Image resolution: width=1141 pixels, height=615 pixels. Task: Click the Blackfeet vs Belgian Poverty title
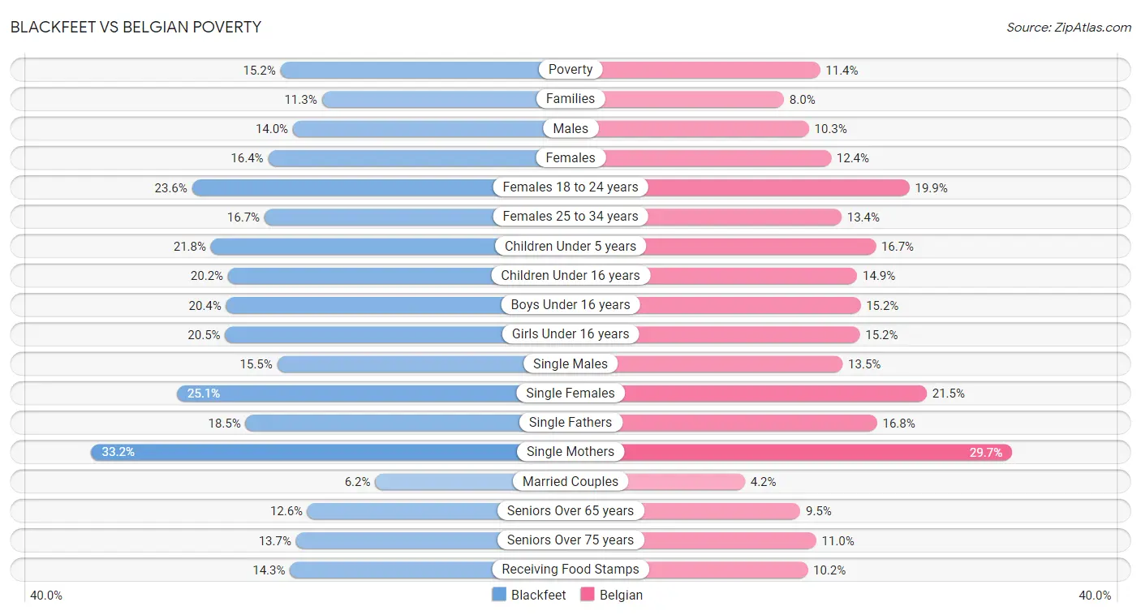click(x=136, y=27)
